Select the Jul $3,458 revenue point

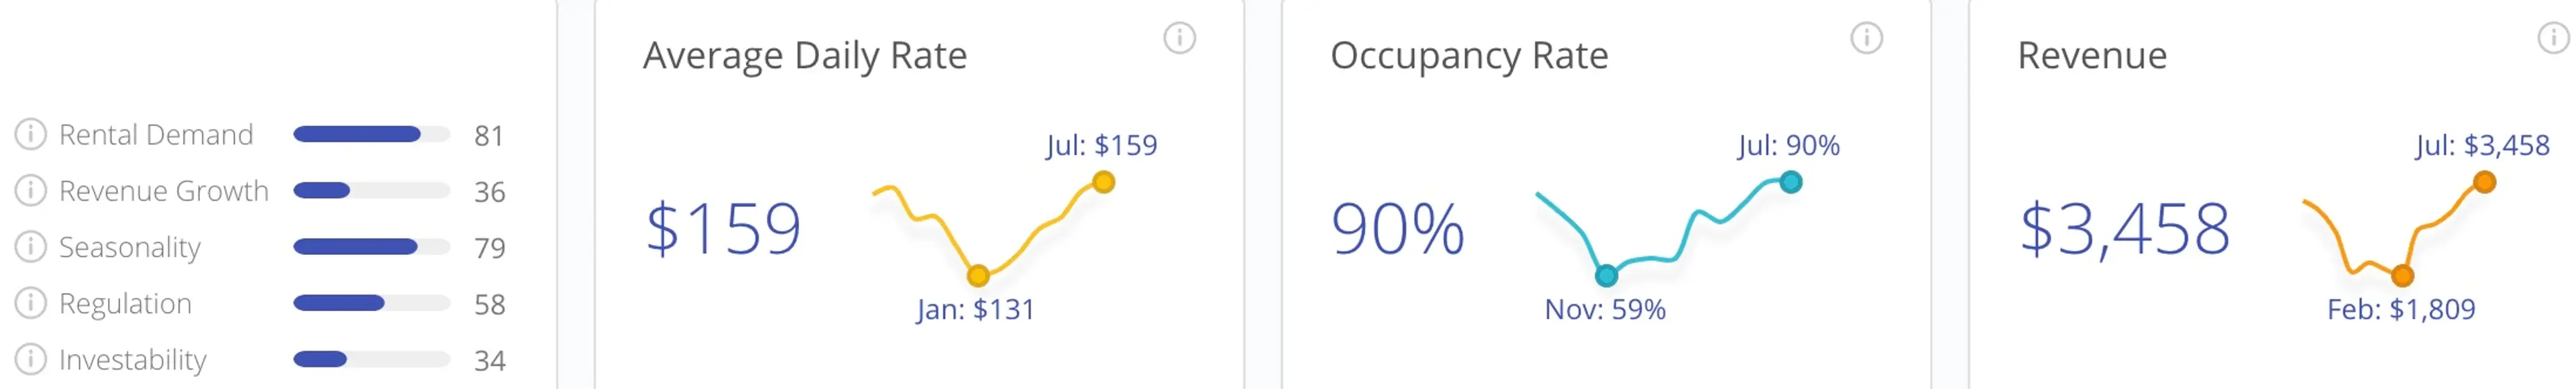click(x=2484, y=182)
